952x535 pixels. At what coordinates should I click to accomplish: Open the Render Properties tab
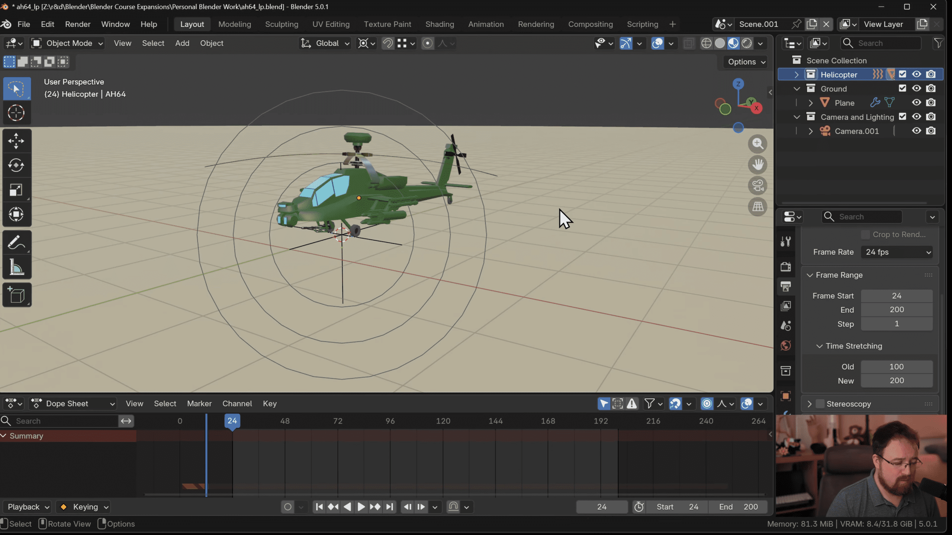(x=786, y=266)
